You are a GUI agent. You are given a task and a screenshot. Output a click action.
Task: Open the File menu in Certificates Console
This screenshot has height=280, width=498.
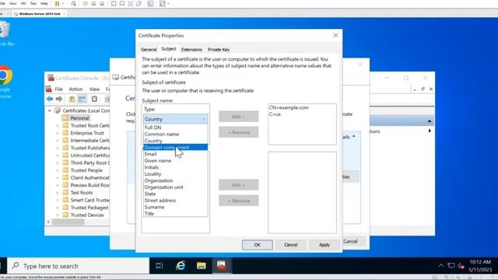point(59,89)
